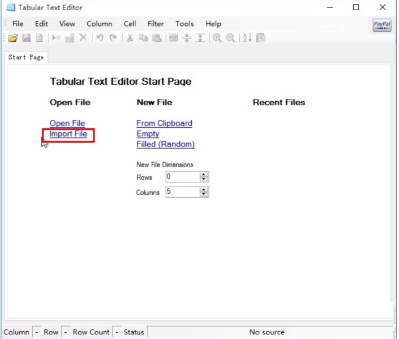Image resolution: width=399 pixels, height=339 pixels.
Task: Open the Tools menu
Action: click(185, 24)
